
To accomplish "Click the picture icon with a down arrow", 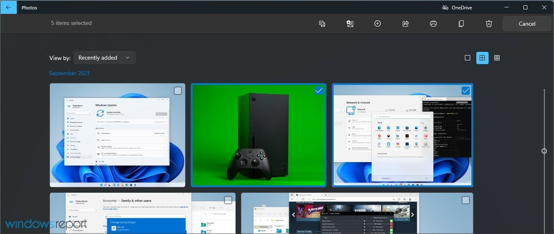I will point(350,24).
